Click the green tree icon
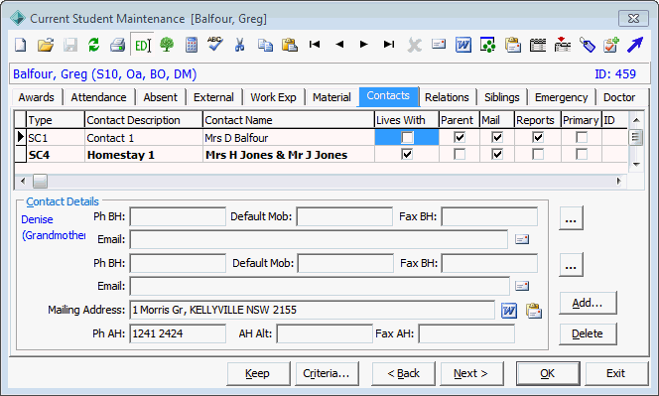659x396 pixels. 167,45
